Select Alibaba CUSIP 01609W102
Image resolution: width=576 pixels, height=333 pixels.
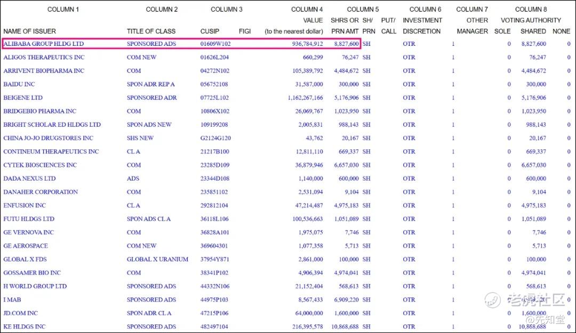(x=215, y=44)
